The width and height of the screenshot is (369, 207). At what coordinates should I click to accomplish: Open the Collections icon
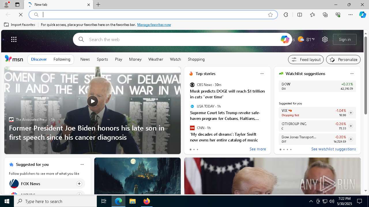click(325, 15)
